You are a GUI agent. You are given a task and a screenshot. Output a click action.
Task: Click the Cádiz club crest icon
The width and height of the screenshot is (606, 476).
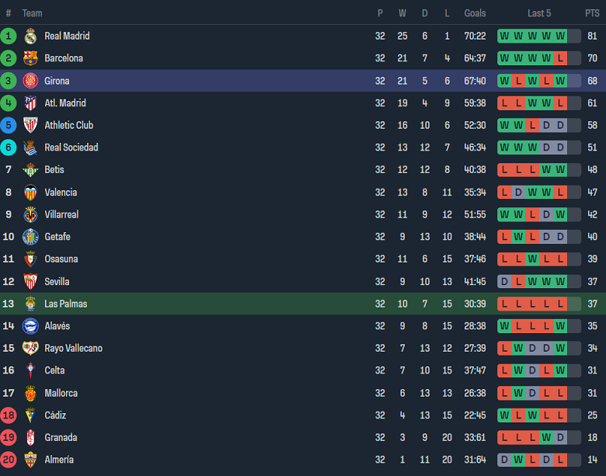[30, 415]
